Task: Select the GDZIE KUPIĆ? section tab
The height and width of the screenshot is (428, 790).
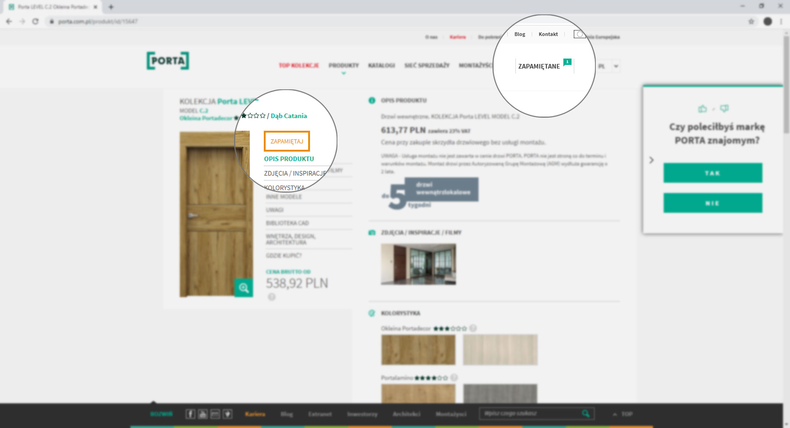Action: tap(284, 256)
